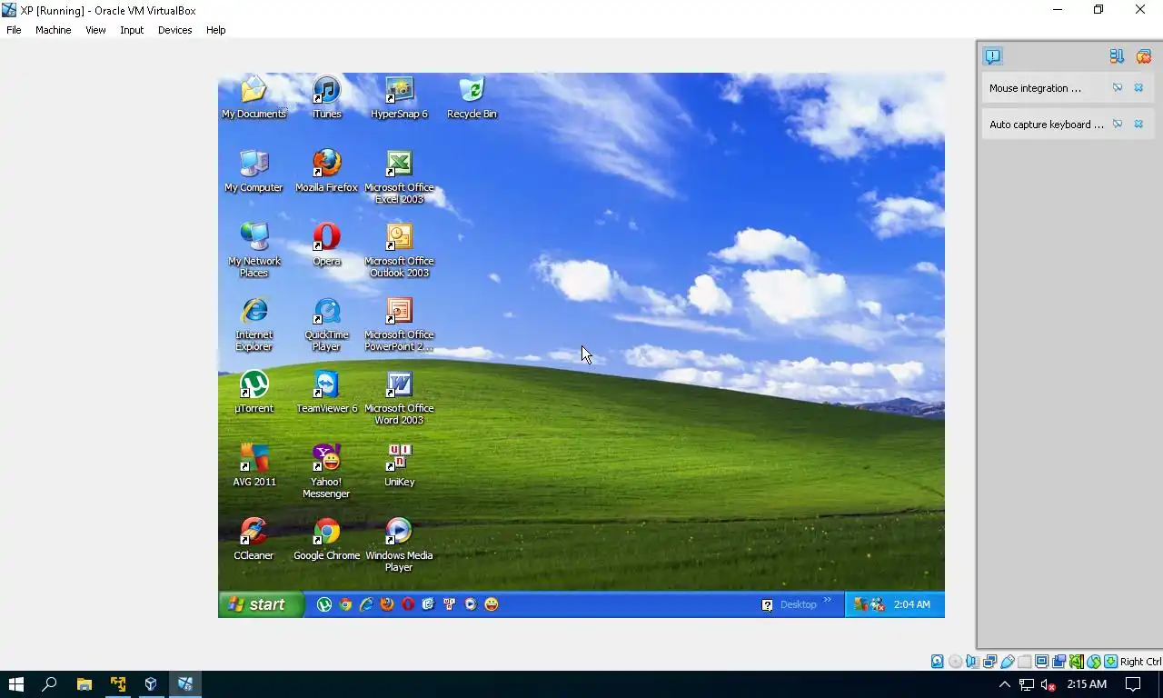This screenshot has height=698, width=1163.
Task: Select the TeamViewer 6 desktop icon
Action: tap(326, 392)
